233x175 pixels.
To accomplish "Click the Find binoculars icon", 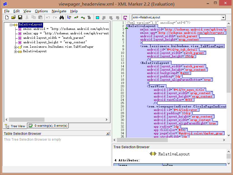I will [x=62, y=18].
